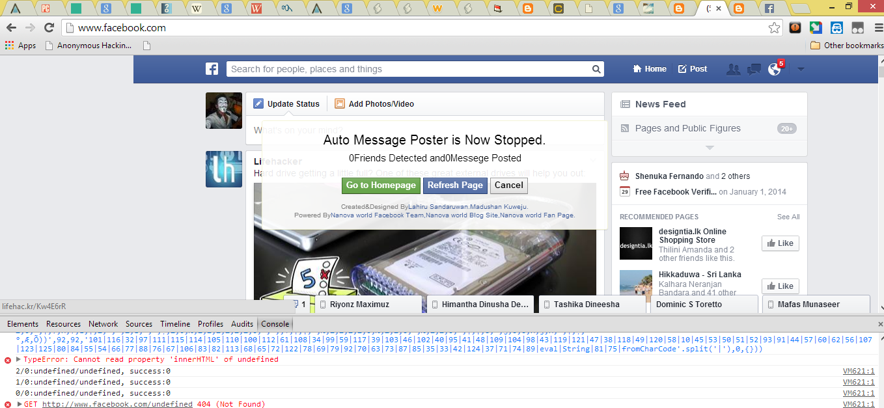
Task: Expand the News Feed sidebar down arrow
Action: pos(710,148)
